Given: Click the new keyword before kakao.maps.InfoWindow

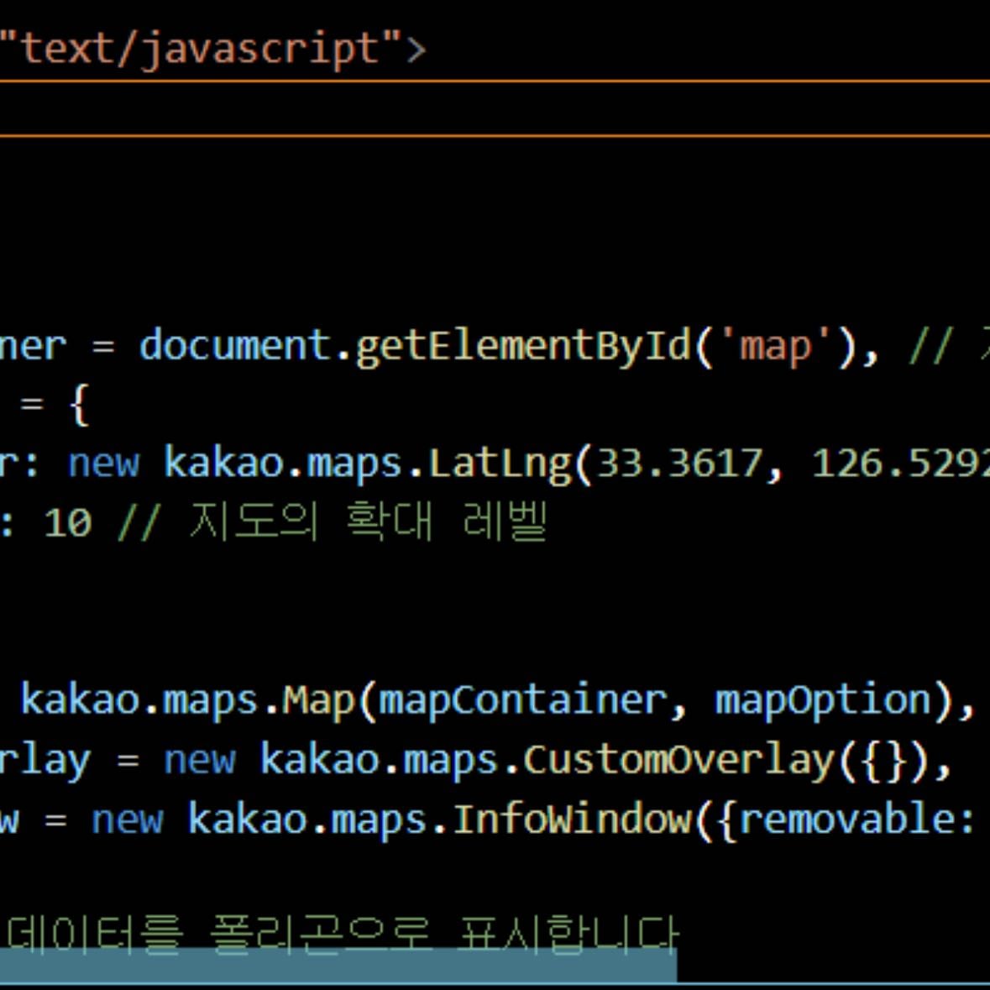Looking at the screenshot, I should point(128,820).
